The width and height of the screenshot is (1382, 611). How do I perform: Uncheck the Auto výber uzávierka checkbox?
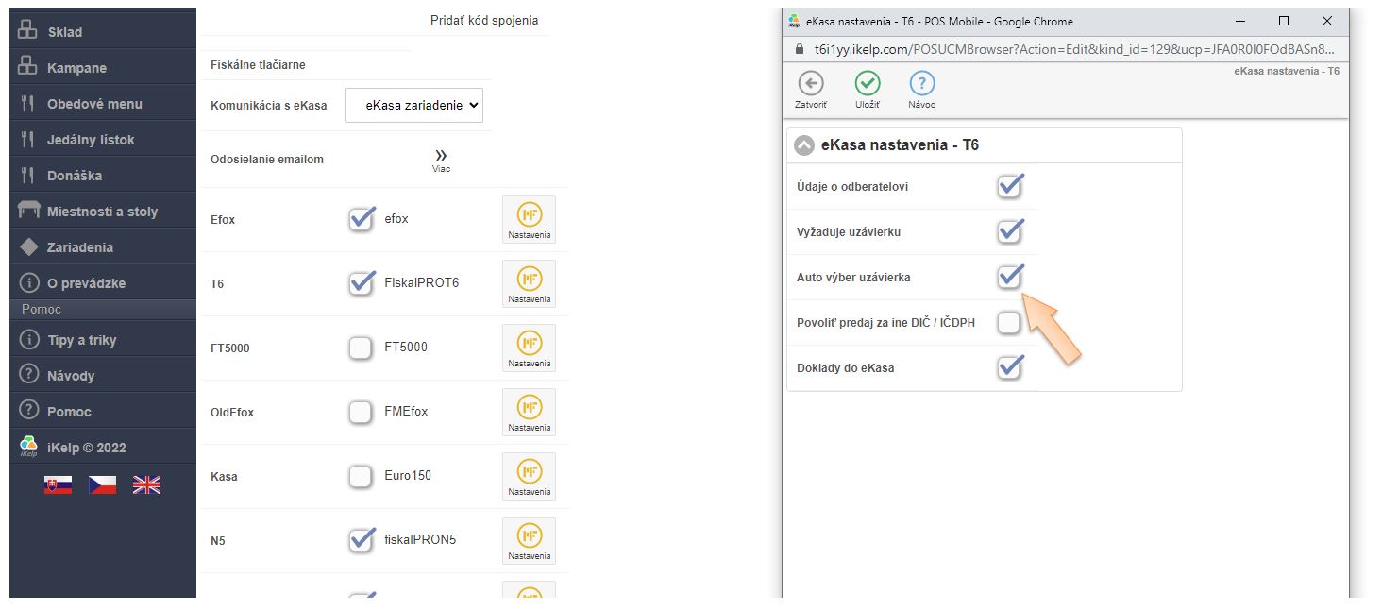(x=1009, y=277)
